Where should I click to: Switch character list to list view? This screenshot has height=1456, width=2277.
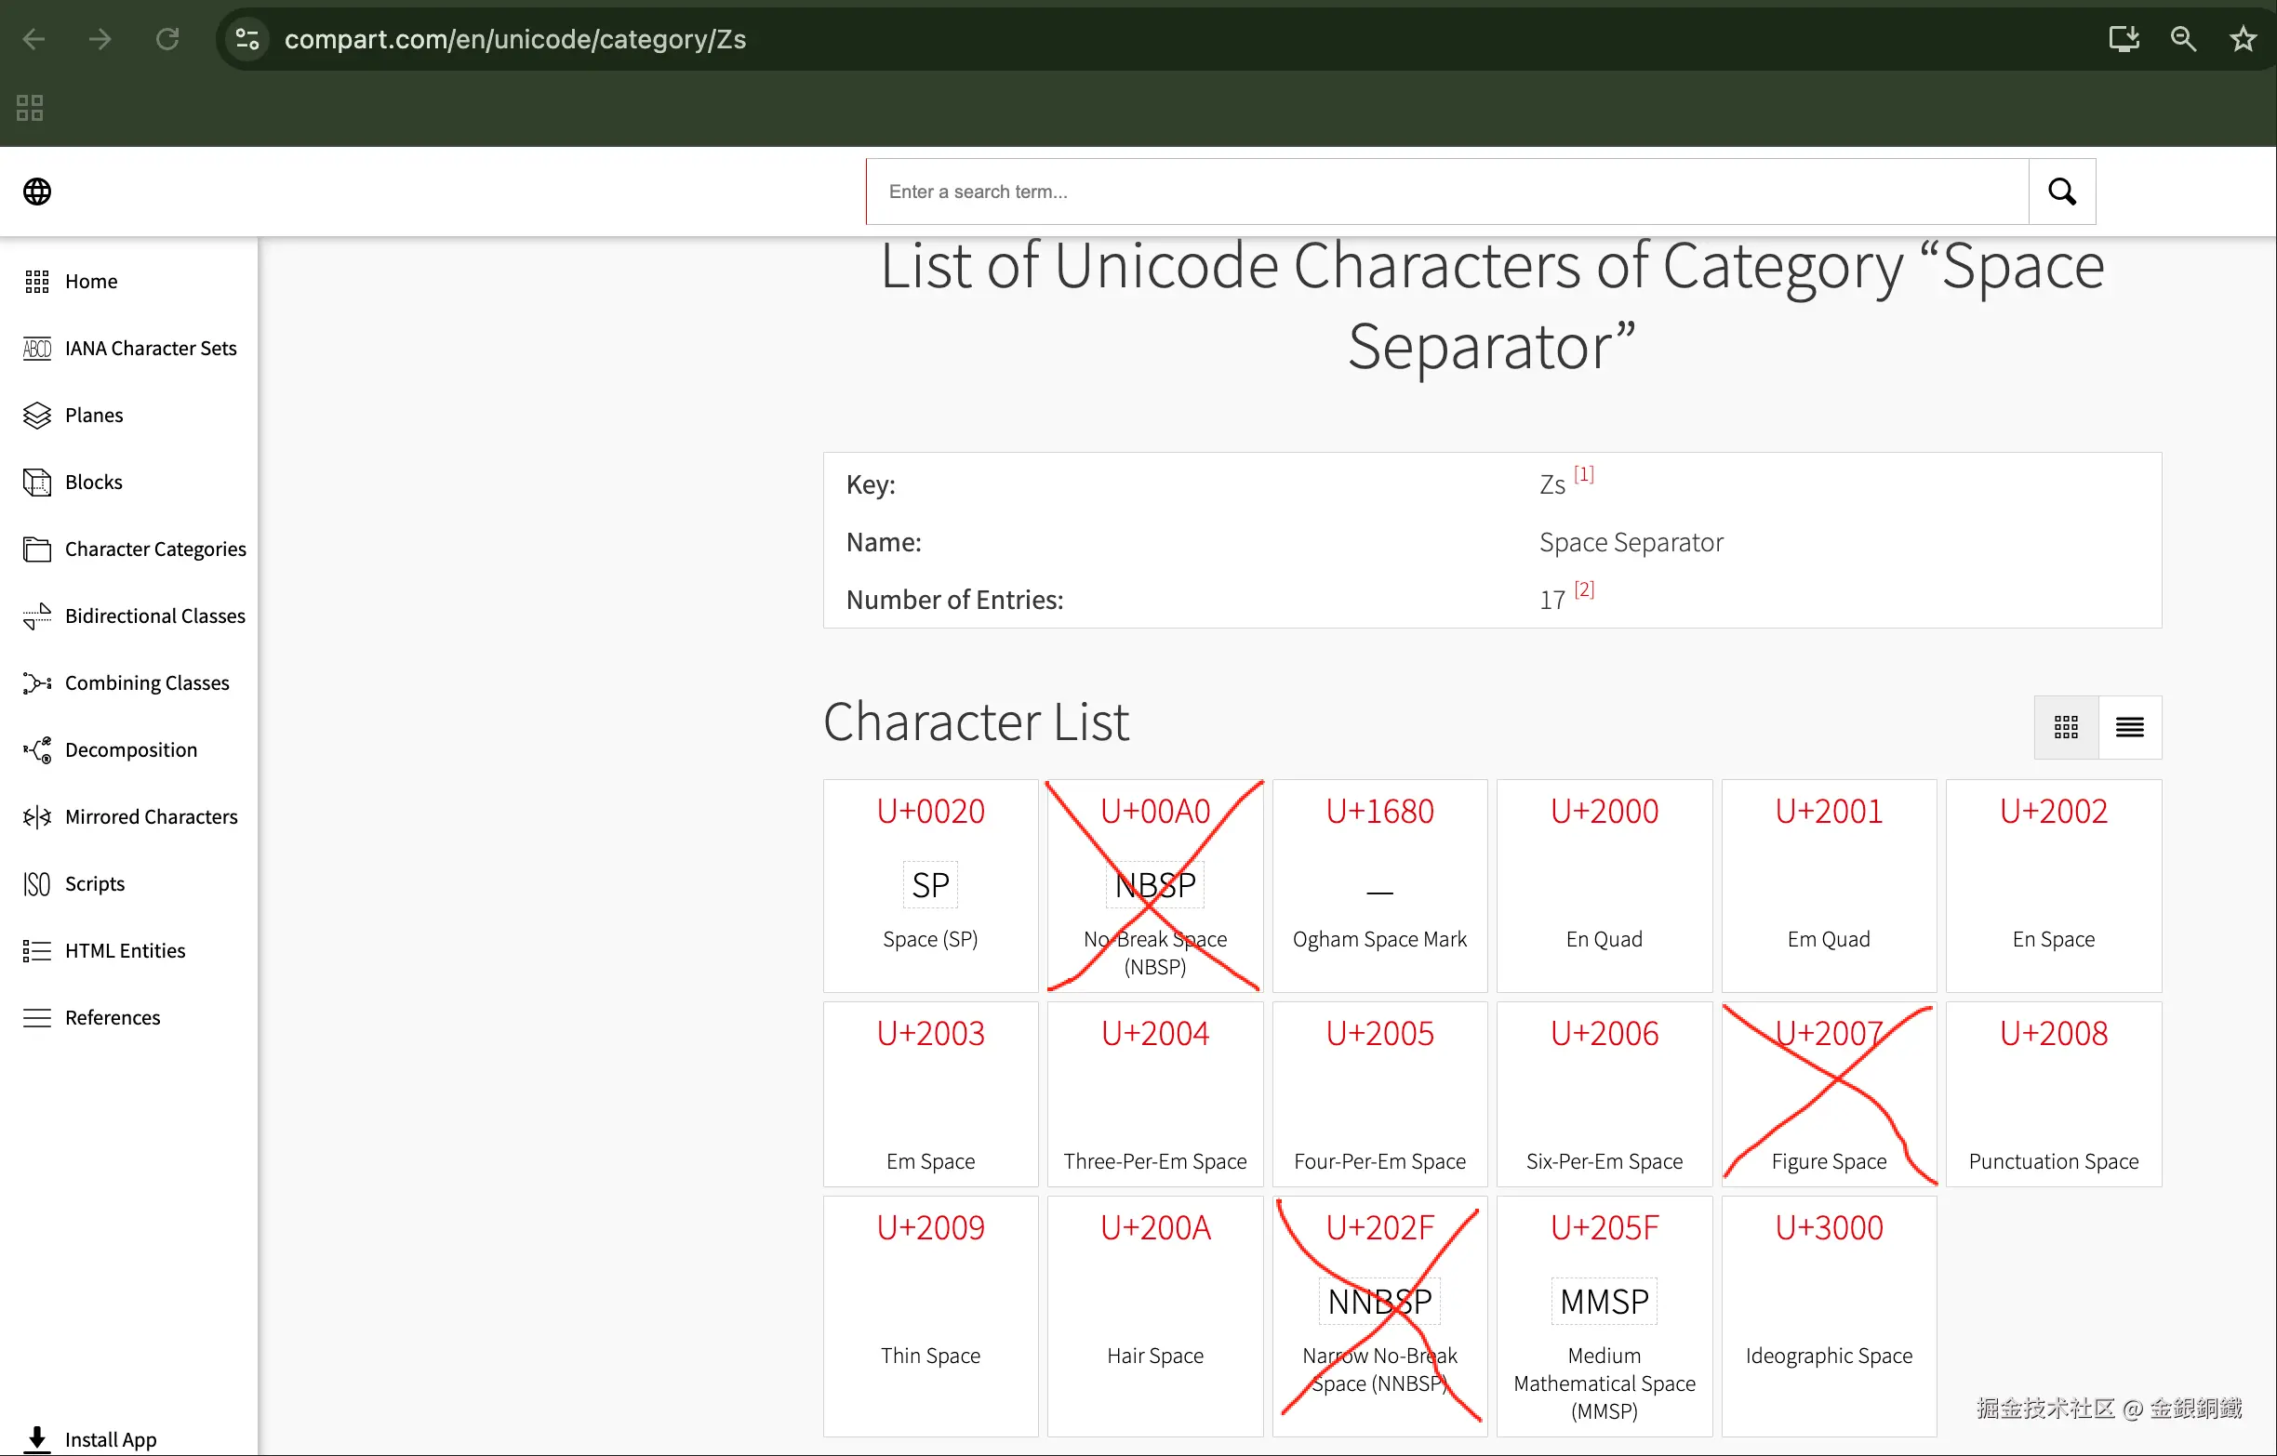pos(2129,727)
